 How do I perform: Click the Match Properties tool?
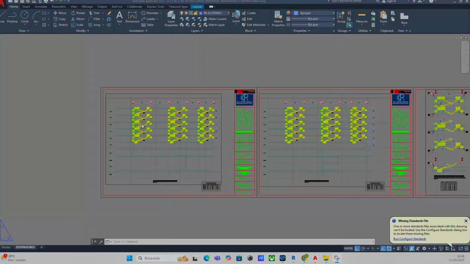pyautogui.click(x=278, y=19)
